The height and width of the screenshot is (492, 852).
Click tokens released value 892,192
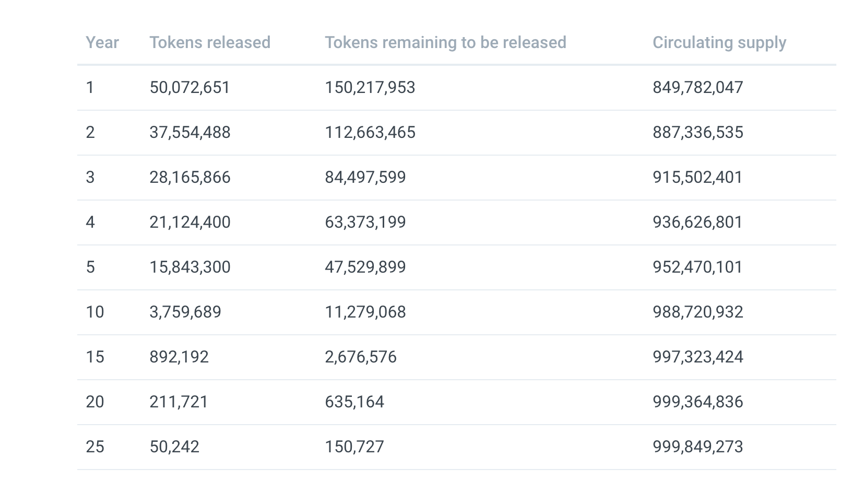coord(179,357)
